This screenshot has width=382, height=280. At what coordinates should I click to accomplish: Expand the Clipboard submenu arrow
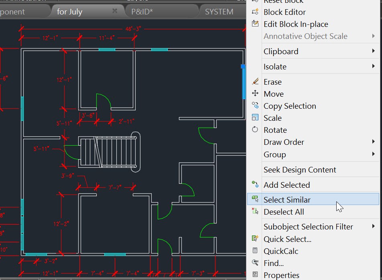pyautogui.click(x=374, y=51)
